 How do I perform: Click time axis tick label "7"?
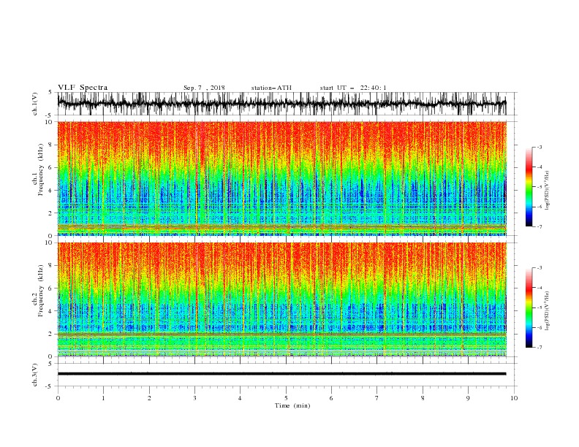click(x=377, y=398)
